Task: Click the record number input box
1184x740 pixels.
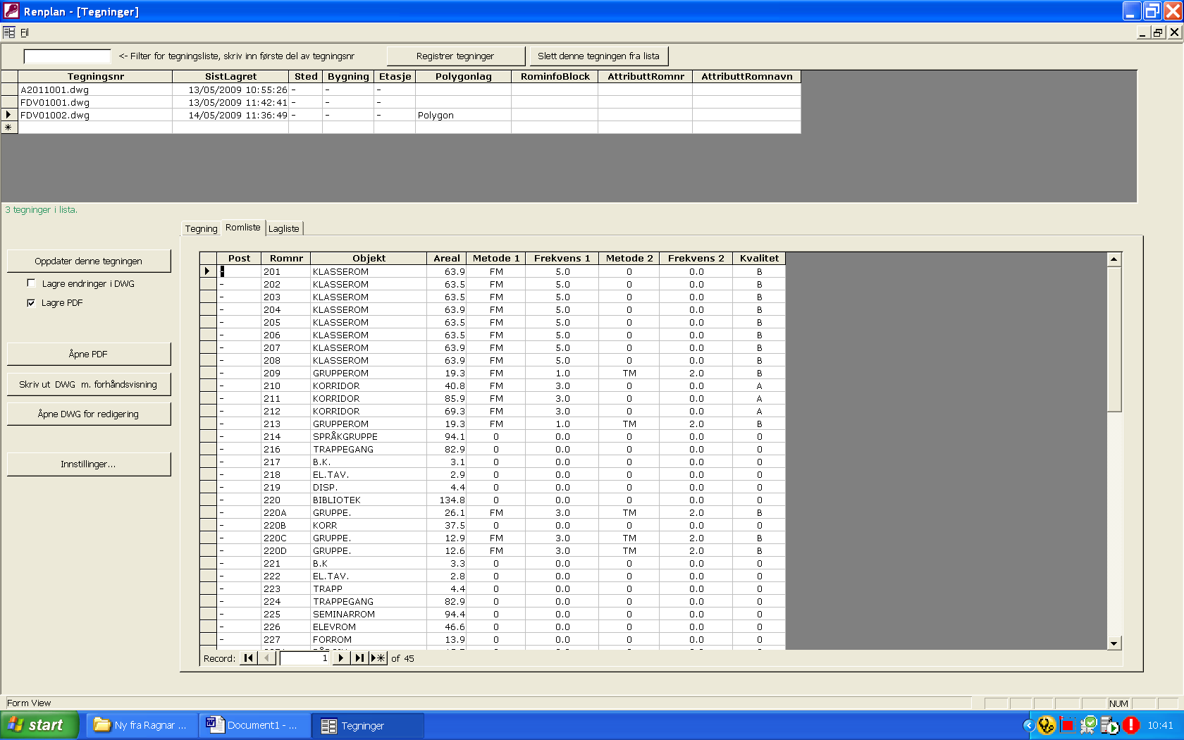Action: point(304,658)
